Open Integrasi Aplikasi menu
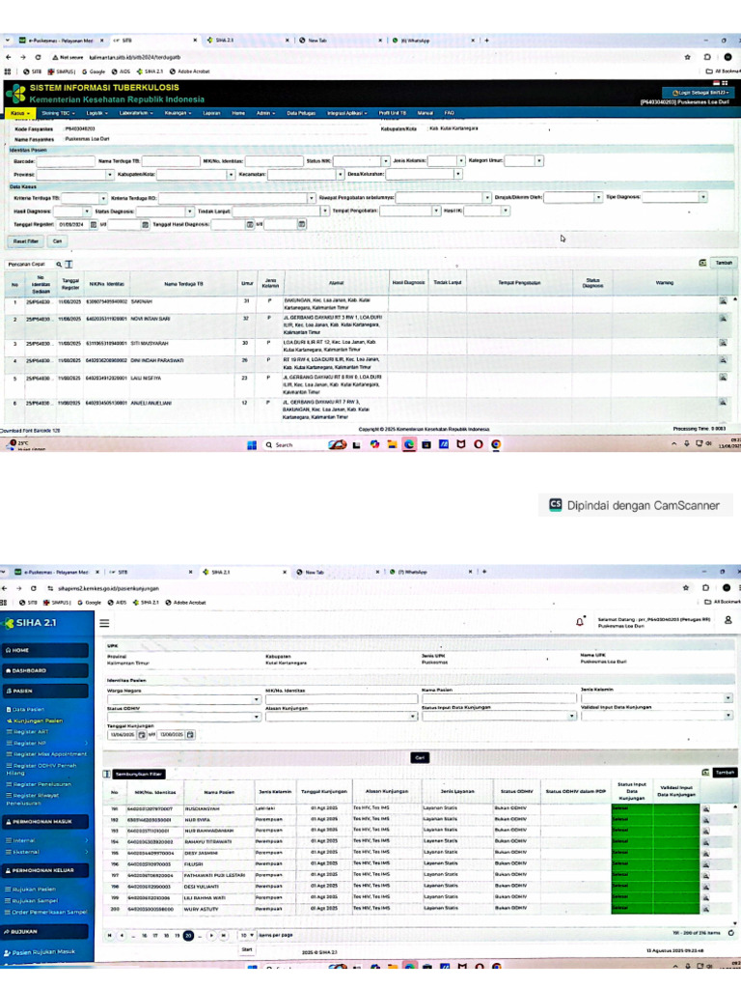Screen dimensions: 741x989 coord(347,114)
